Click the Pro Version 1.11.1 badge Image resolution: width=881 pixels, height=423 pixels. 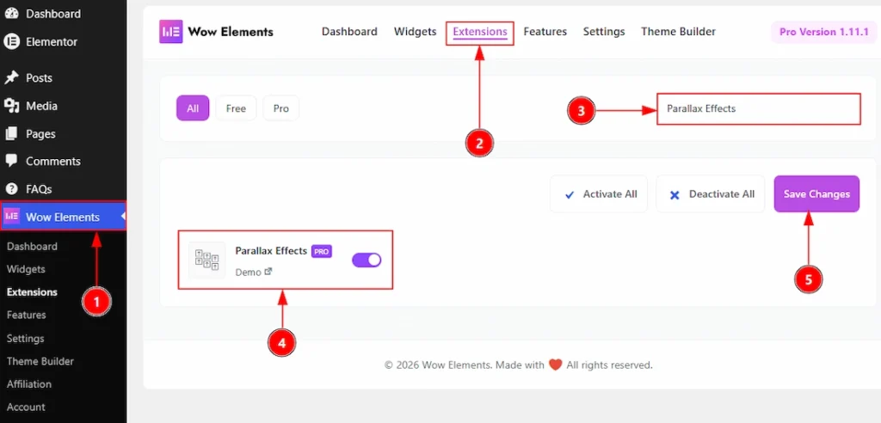click(824, 32)
